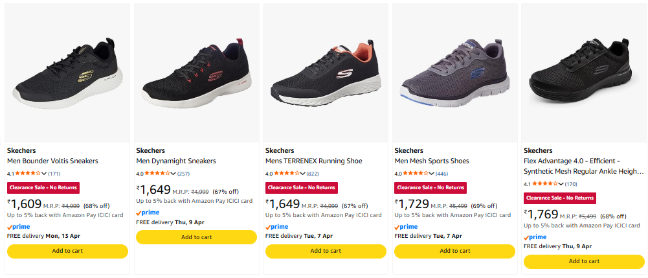Expand rating dropdown for Men Bounder Voltis Sneakers
648x278 pixels.
[x=44, y=174]
